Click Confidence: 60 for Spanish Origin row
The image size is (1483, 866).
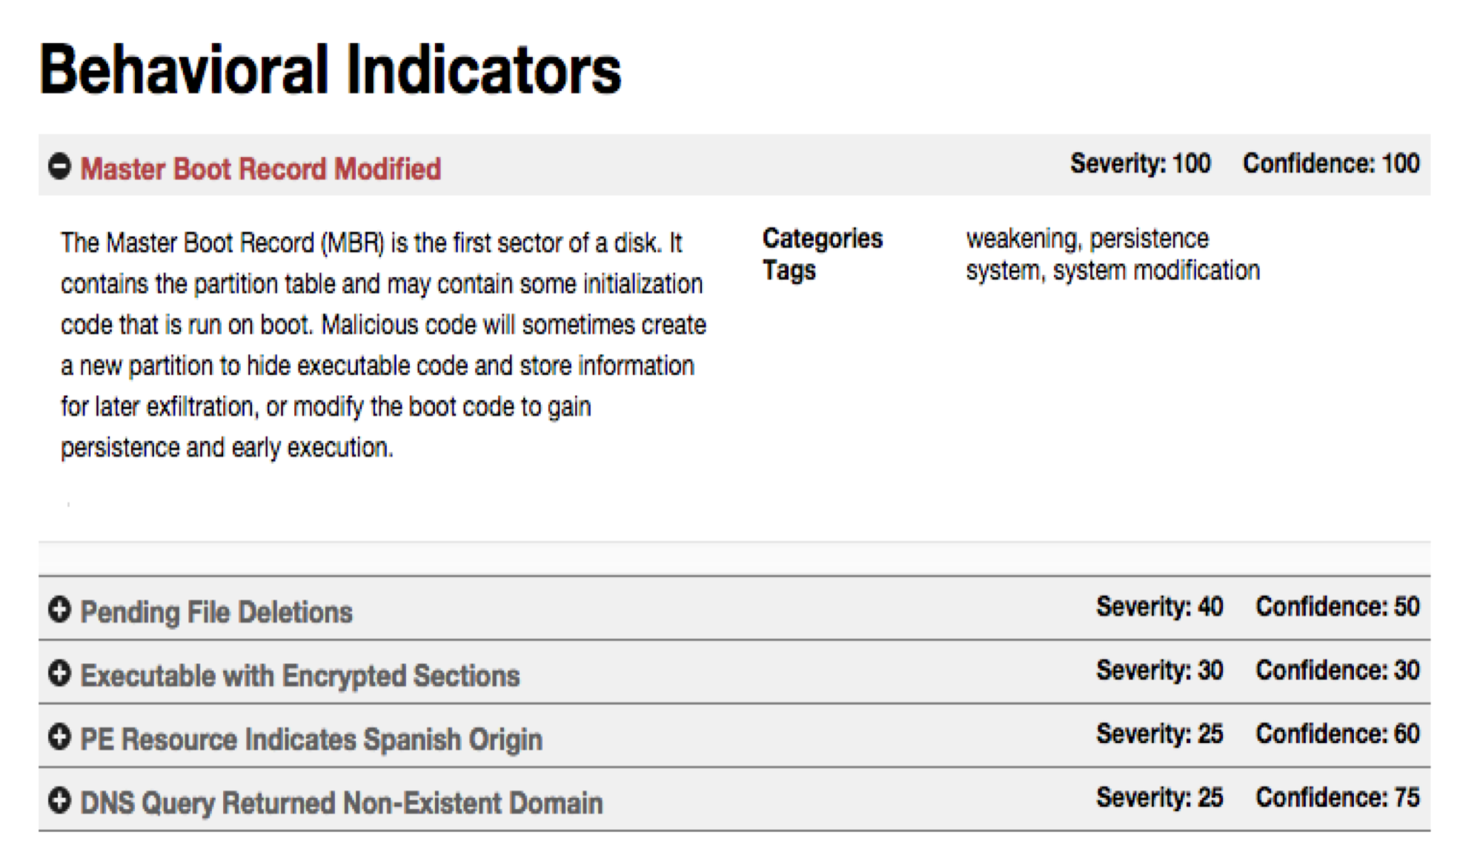point(1337,734)
